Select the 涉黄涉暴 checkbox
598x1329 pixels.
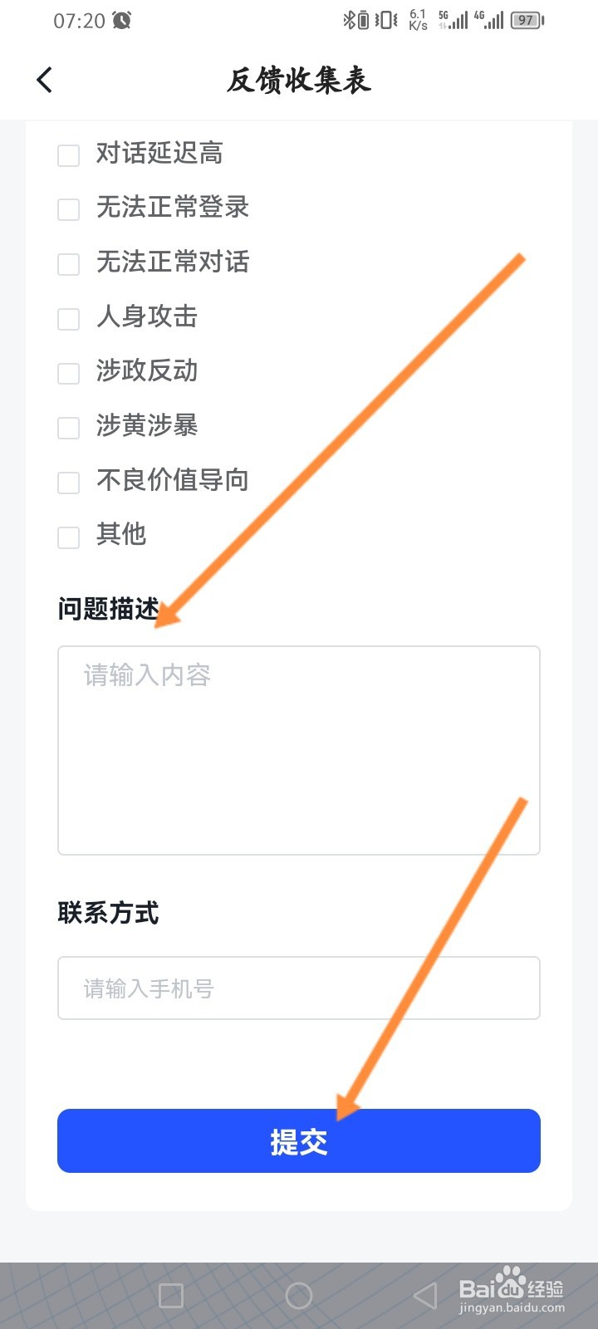tap(68, 428)
